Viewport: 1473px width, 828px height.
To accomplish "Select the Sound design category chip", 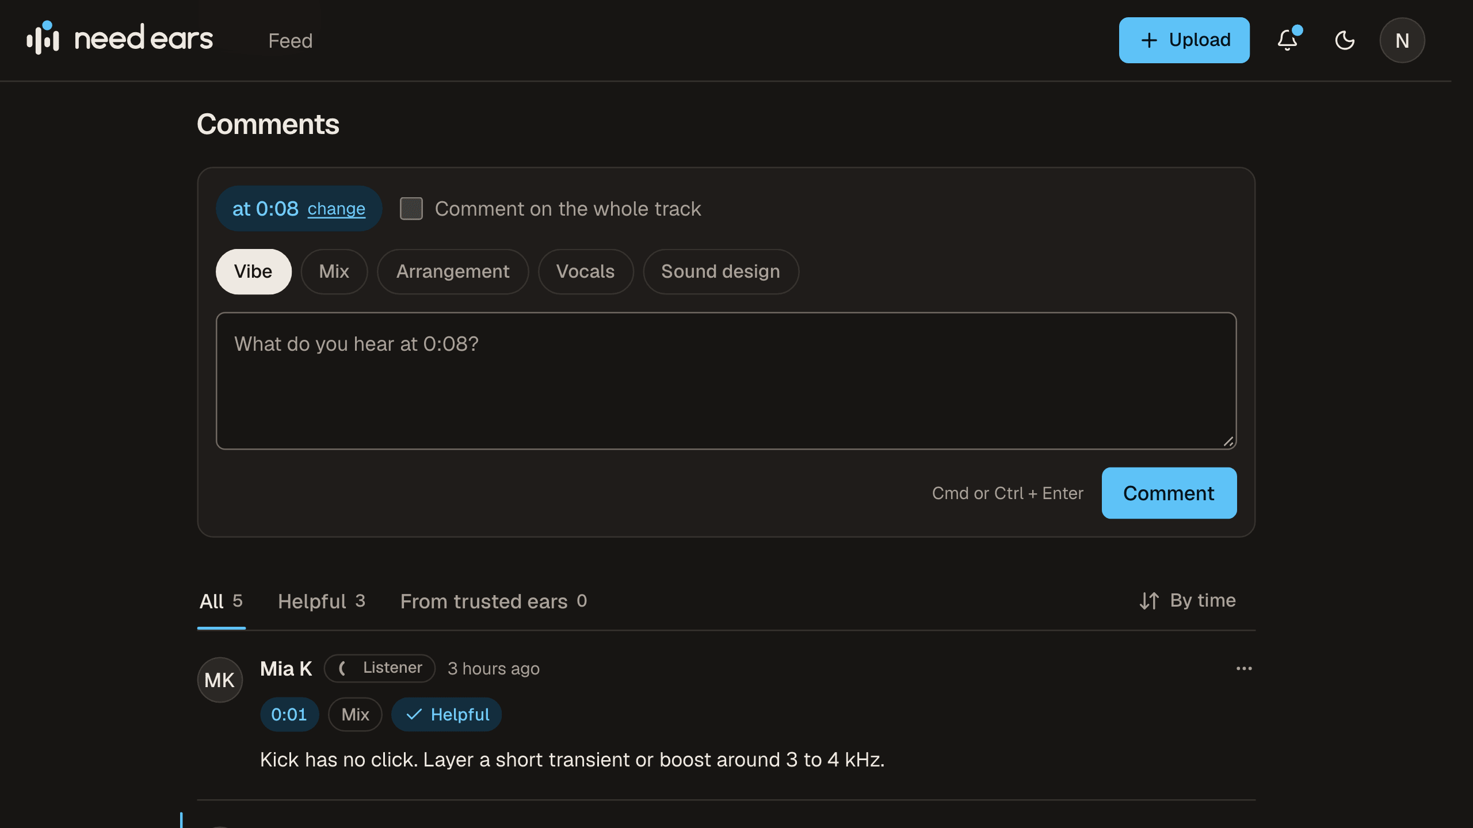I will click(x=720, y=271).
